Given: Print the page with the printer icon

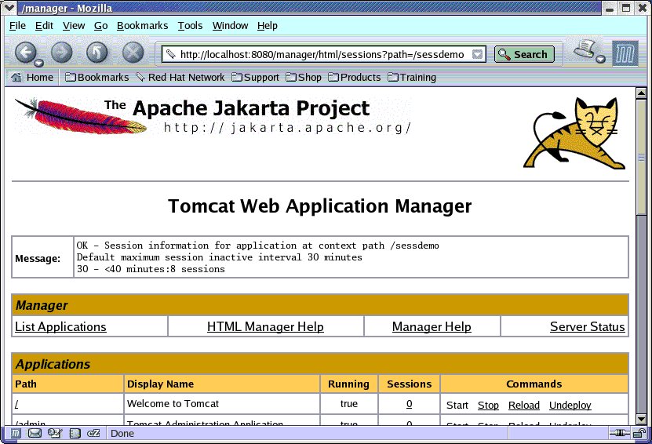Looking at the screenshot, I should pyautogui.click(x=586, y=49).
